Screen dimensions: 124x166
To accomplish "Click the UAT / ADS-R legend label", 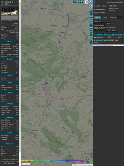I will click(104, 40).
